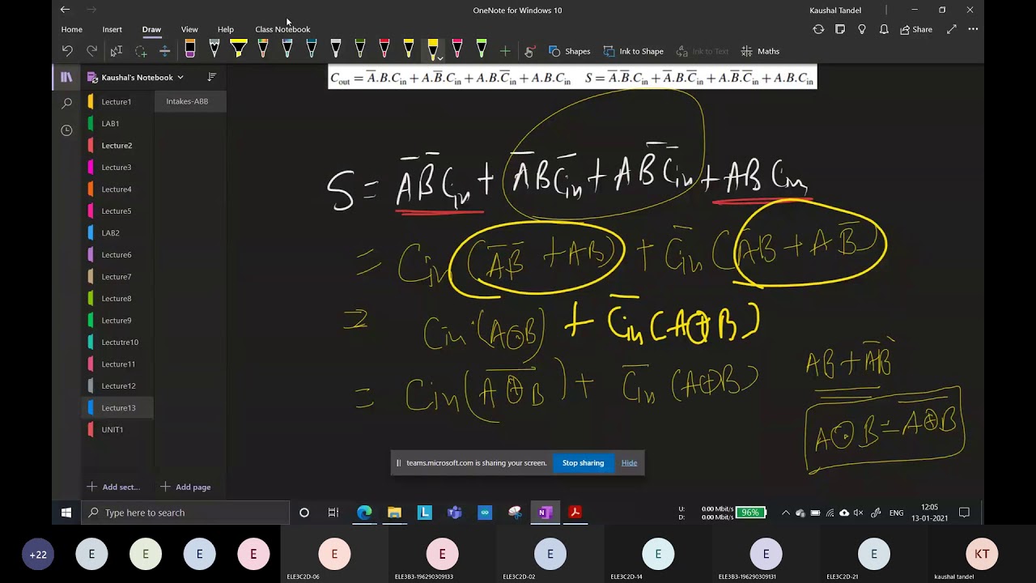The height and width of the screenshot is (583, 1036).
Task: Click the Hide link in sharing banner
Action: [x=629, y=463]
